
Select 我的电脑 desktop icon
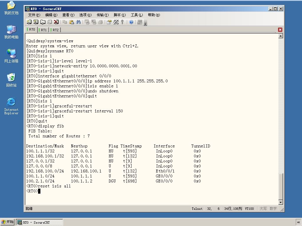pos(12,32)
